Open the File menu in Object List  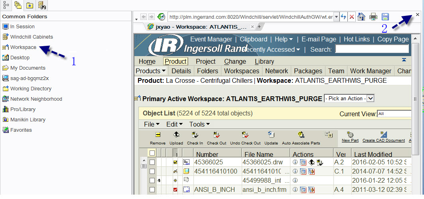(x=152, y=124)
